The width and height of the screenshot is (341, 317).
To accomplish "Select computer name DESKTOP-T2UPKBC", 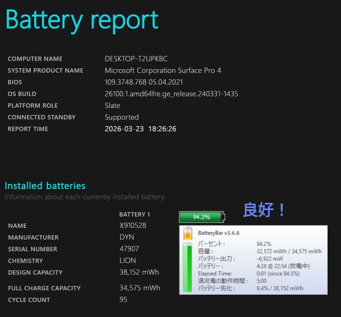I will coord(136,59).
